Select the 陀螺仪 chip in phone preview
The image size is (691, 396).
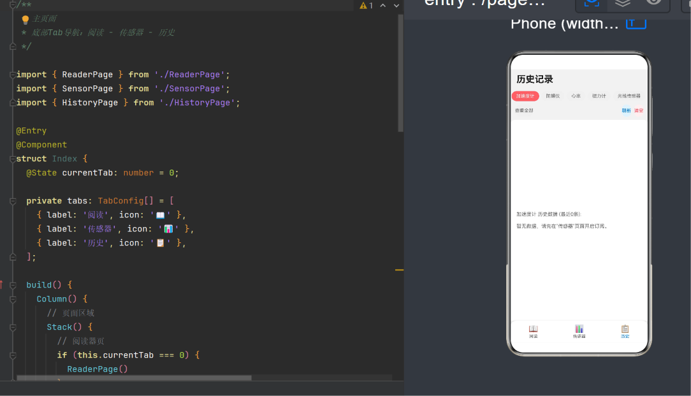pos(553,96)
